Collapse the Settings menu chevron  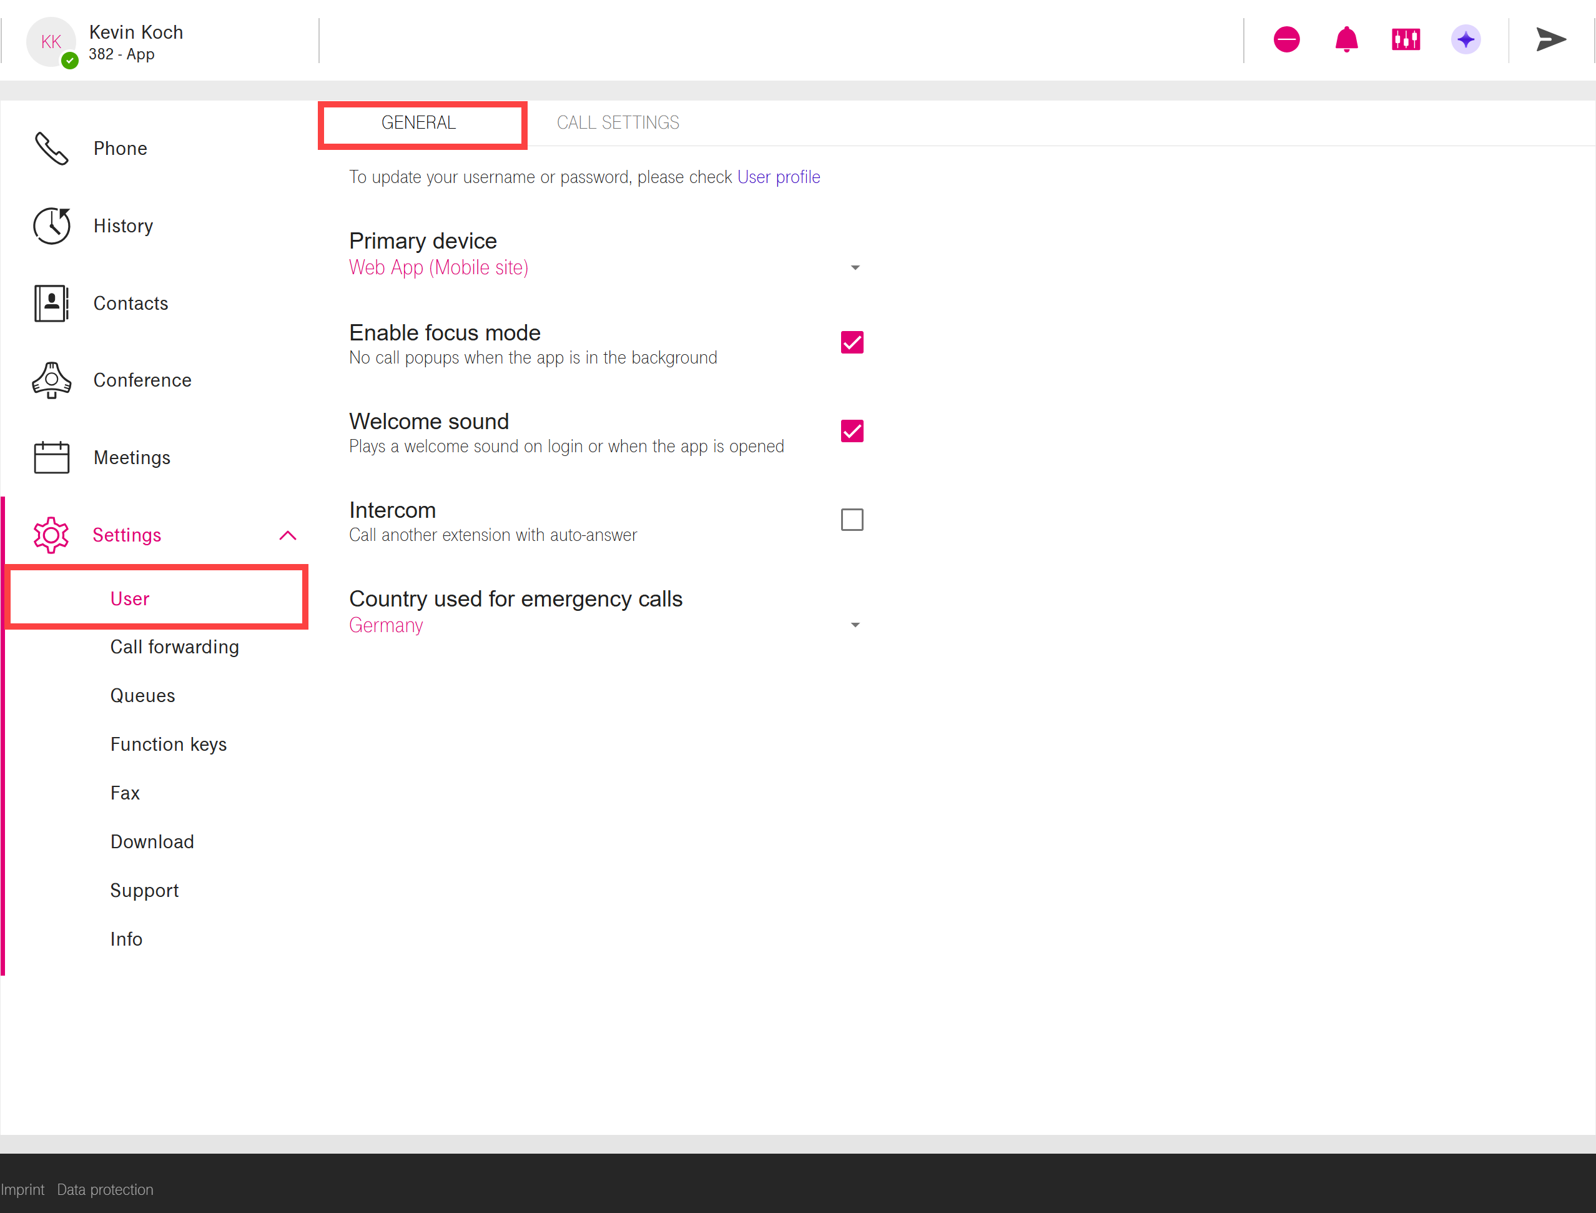click(287, 535)
